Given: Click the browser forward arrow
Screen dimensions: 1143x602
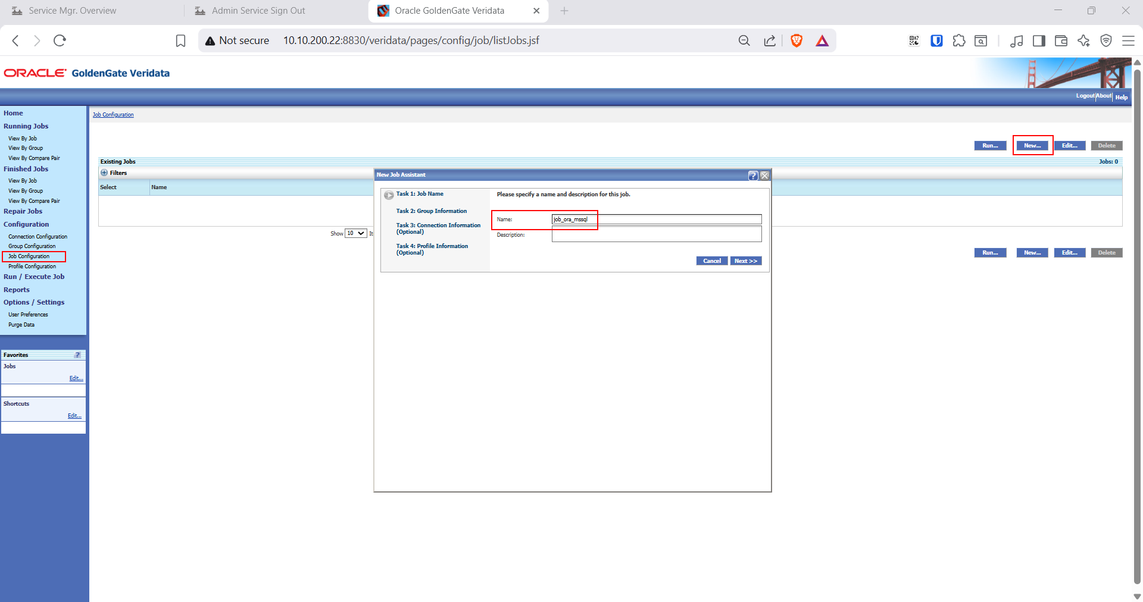Looking at the screenshot, I should [37, 40].
